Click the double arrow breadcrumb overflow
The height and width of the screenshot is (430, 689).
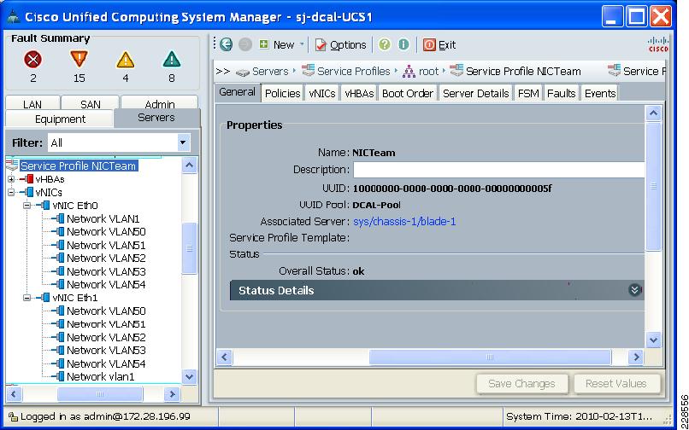tap(223, 71)
